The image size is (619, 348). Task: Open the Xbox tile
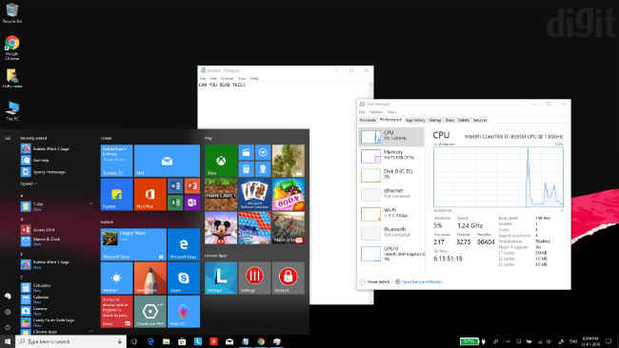tap(221, 161)
